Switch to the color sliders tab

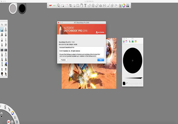127,41
